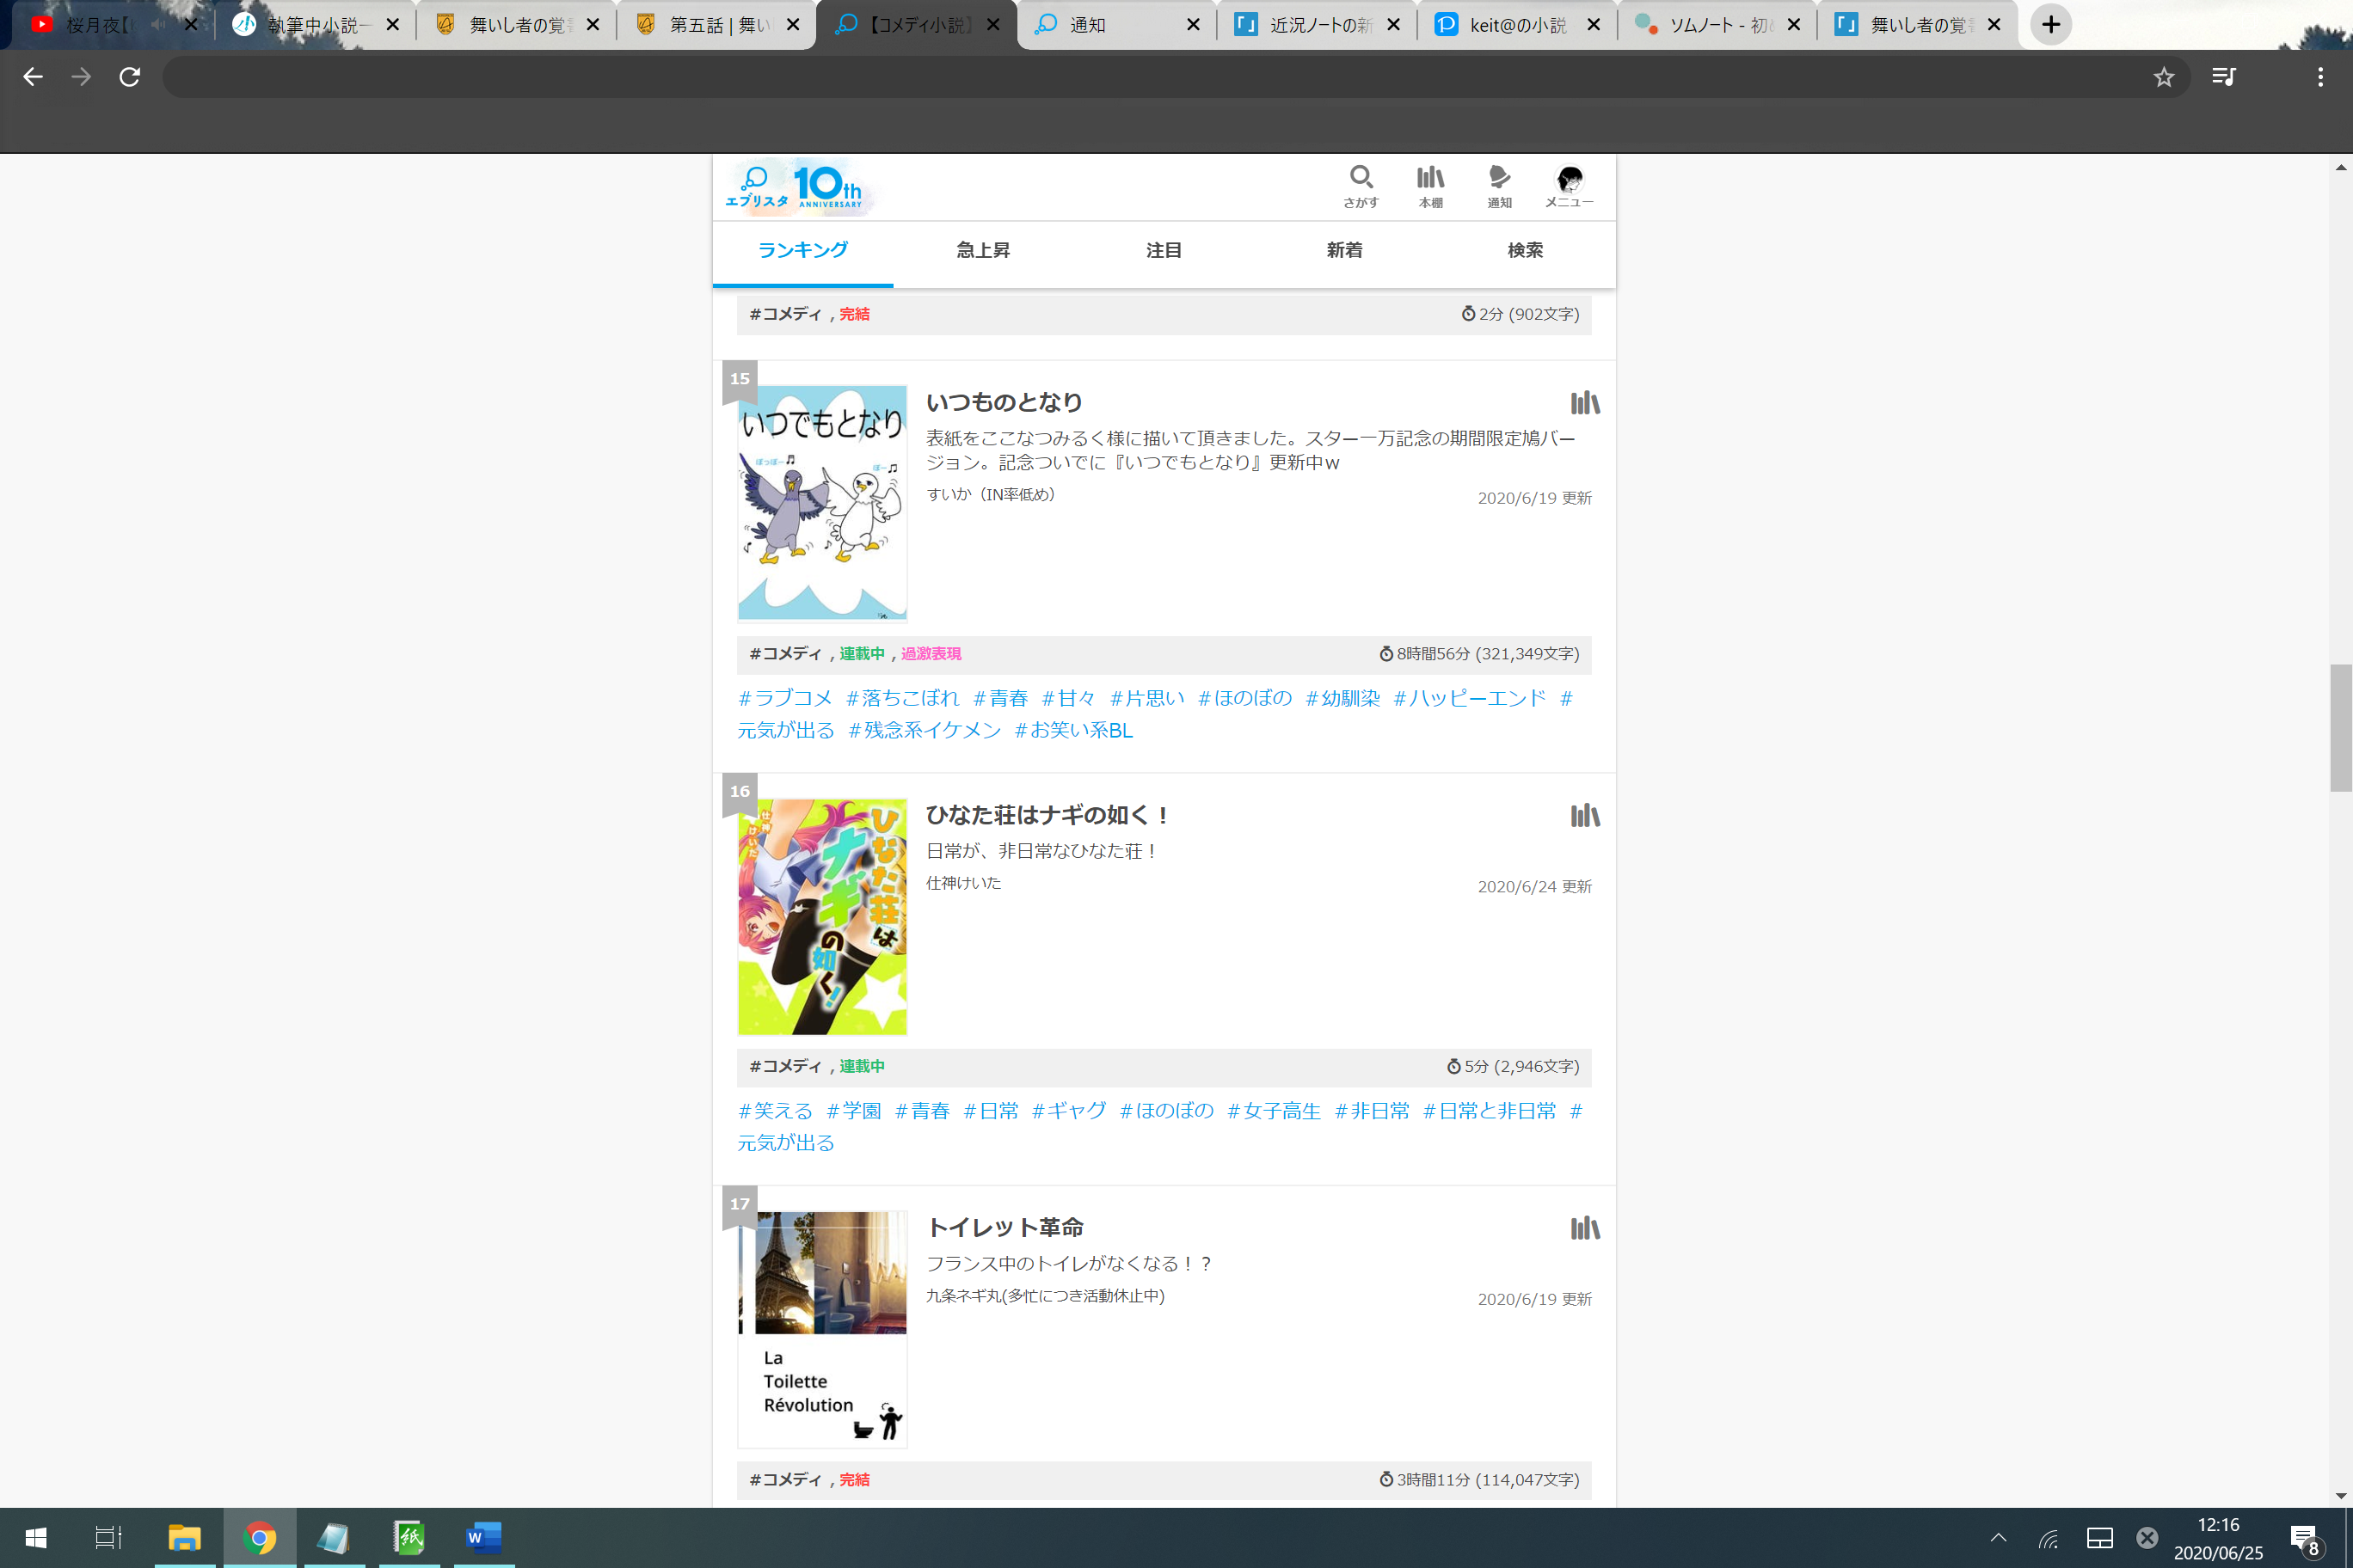Add トイレット革命 to bookshelf via icon
Image resolution: width=2353 pixels, height=1568 pixels.
point(1585,1228)
